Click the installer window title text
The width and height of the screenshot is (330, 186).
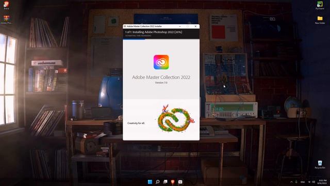[x=144, y=26]
